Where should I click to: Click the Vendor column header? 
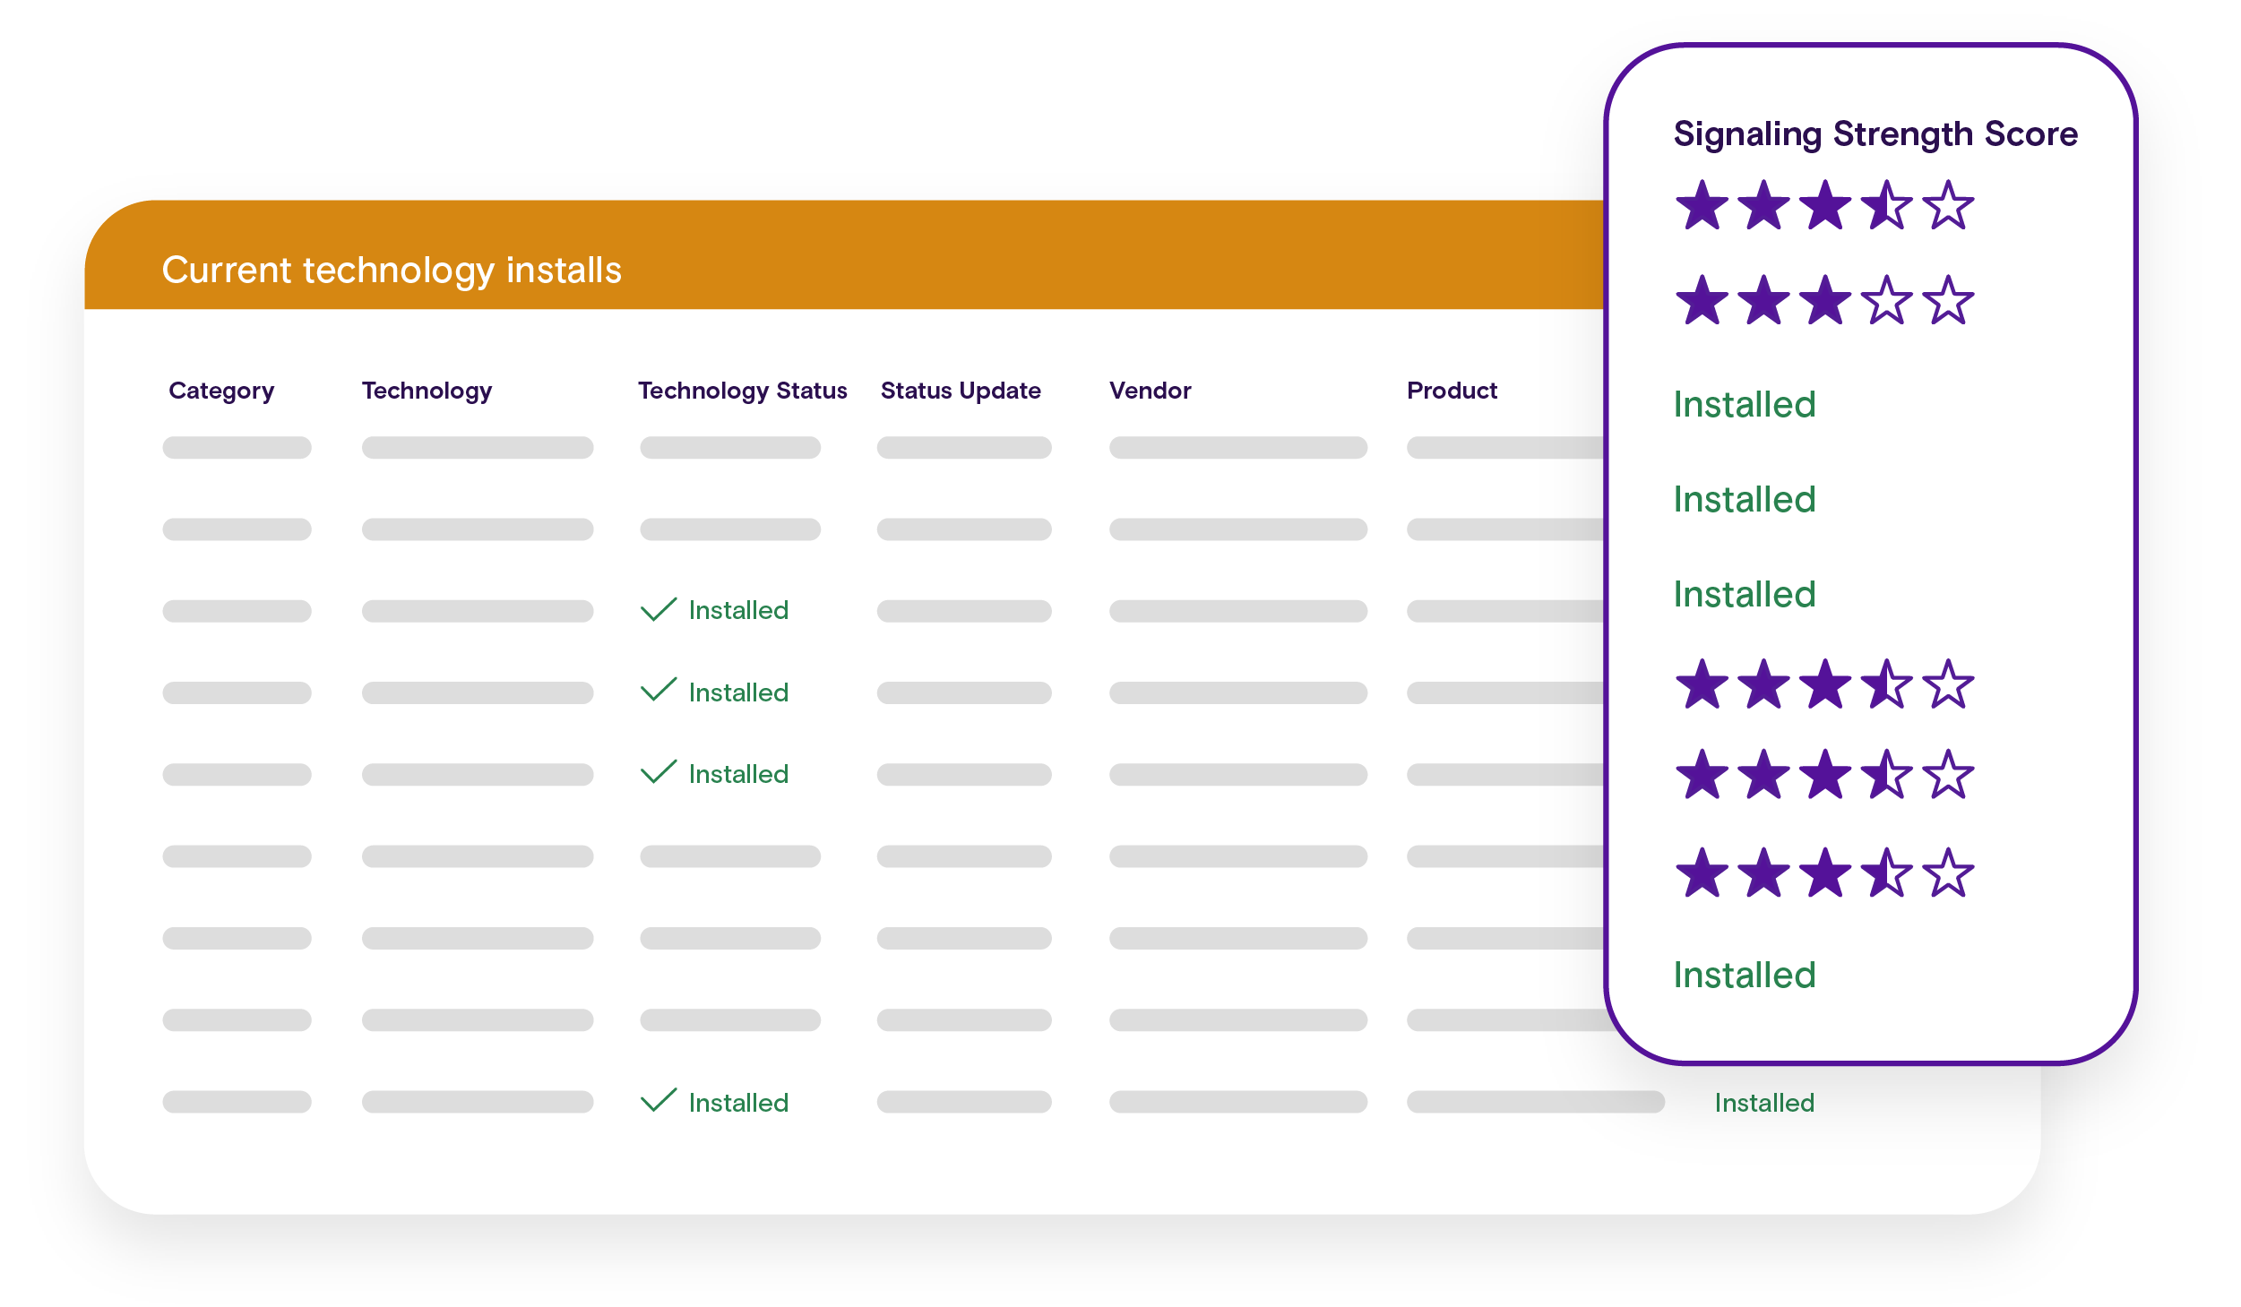1150,391
